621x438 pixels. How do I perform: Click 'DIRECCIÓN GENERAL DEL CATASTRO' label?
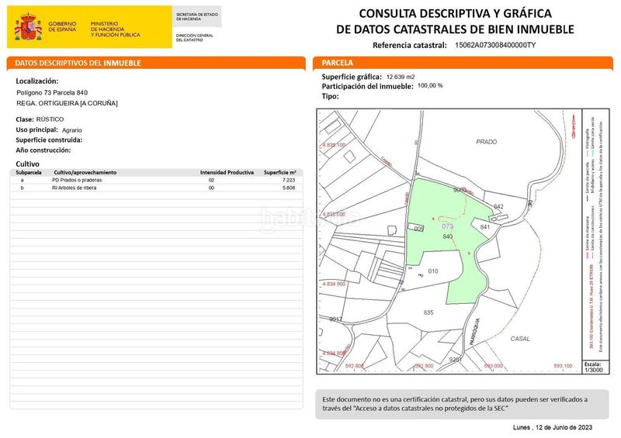[x=194, y=37]
